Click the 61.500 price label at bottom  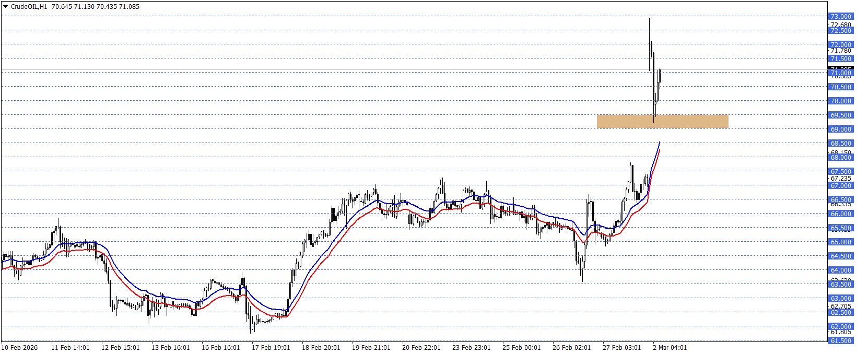841,341
